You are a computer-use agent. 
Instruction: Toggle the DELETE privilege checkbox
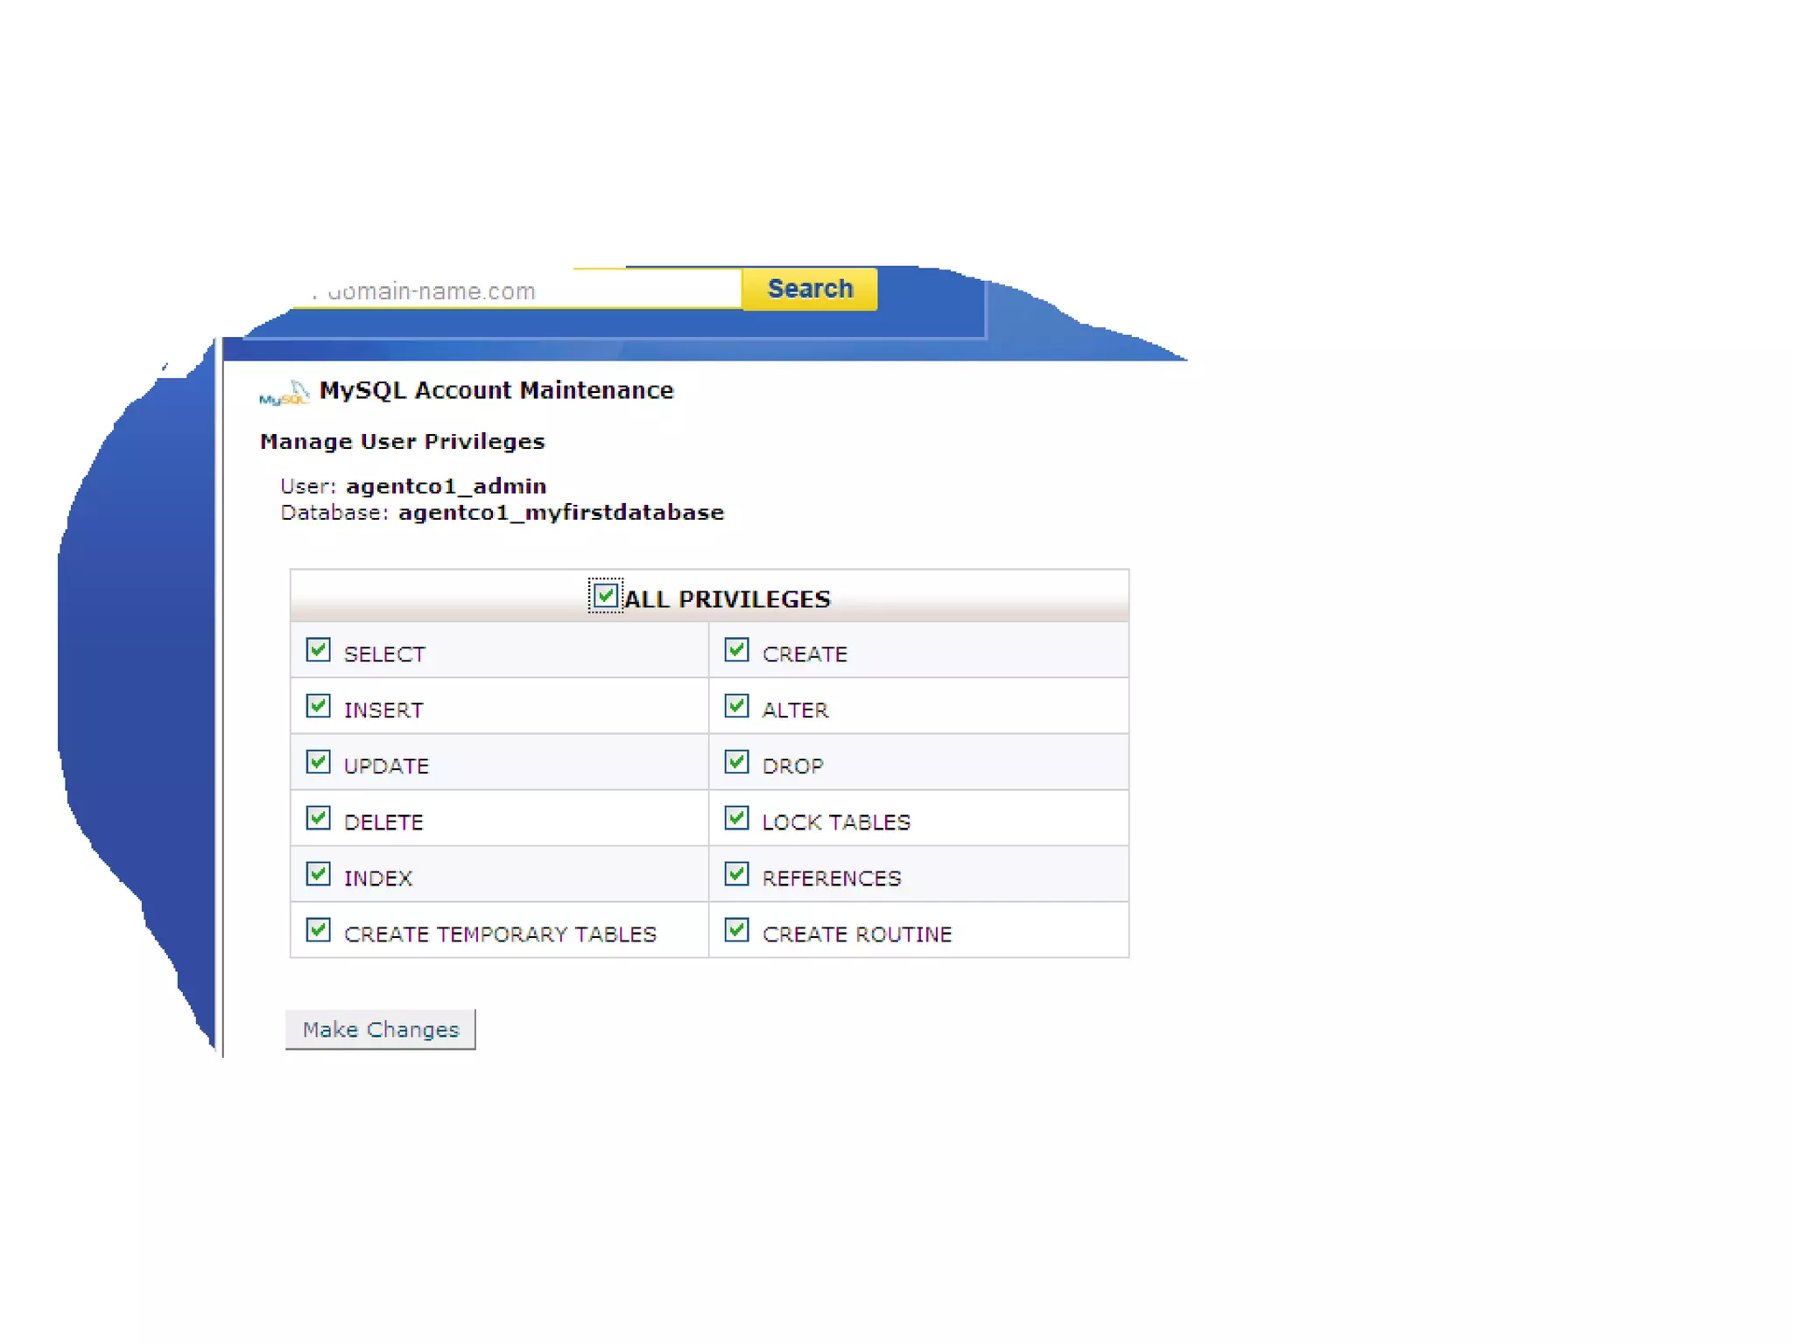tap(319, 818)
